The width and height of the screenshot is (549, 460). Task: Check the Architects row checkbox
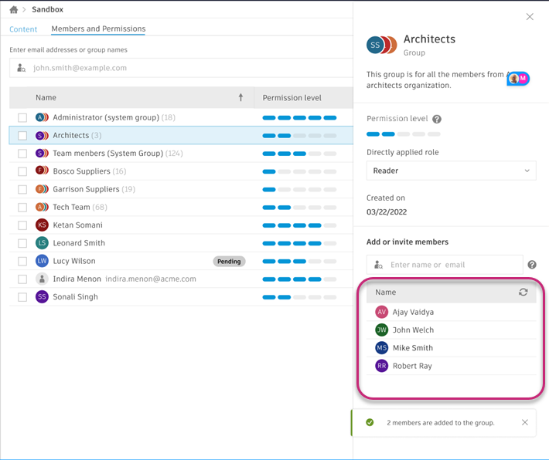[x=22, y=136]
